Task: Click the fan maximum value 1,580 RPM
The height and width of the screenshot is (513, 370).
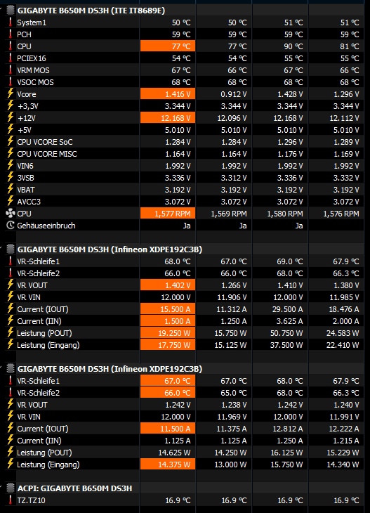Action: [285, 214]
